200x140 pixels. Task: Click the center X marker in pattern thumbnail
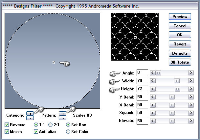click(136, 38)
